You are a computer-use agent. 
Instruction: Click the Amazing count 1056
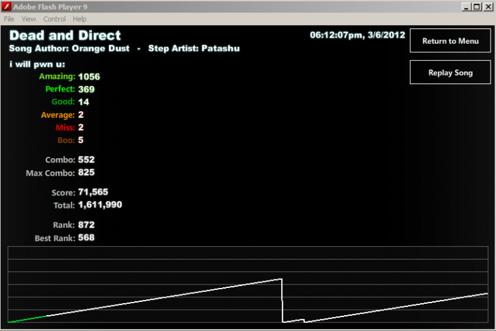89,77
